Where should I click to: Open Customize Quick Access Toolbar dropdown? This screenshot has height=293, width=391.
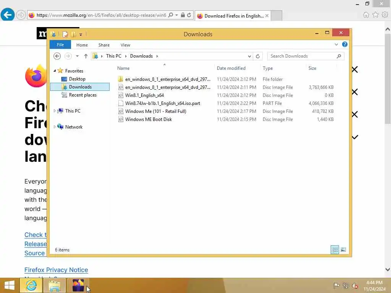click(81, 34)
